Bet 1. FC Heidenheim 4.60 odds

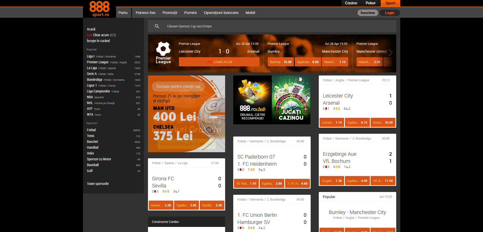tap(297, 184)
